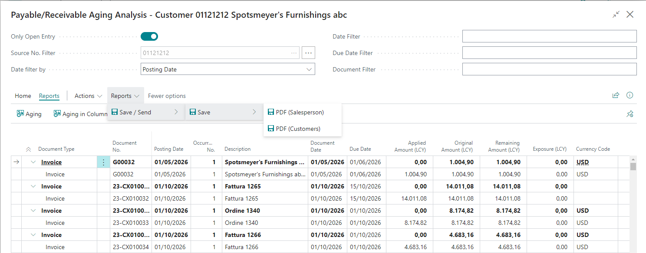
Task: Click the pin icon at toolbar right
Action: tap(630, 114)
